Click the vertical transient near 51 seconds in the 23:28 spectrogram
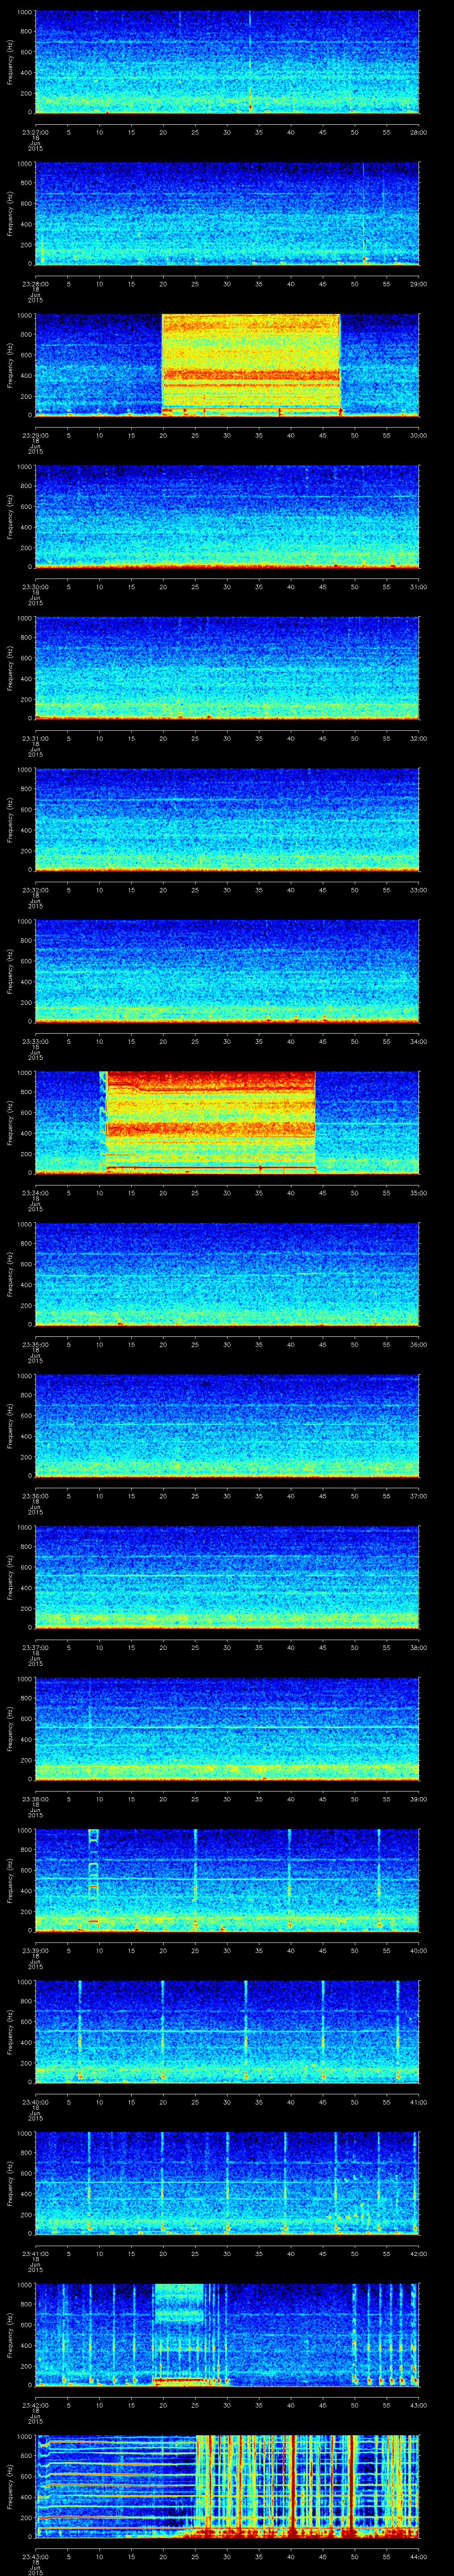Viewport: 454px width, 2576px height. pyautogui.click(x=363, y=213)
